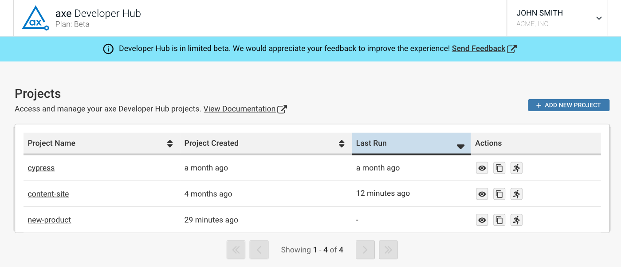Click the running-person icon for content-site
This screenshot has width=621, height=267.
tap(516, 194)
